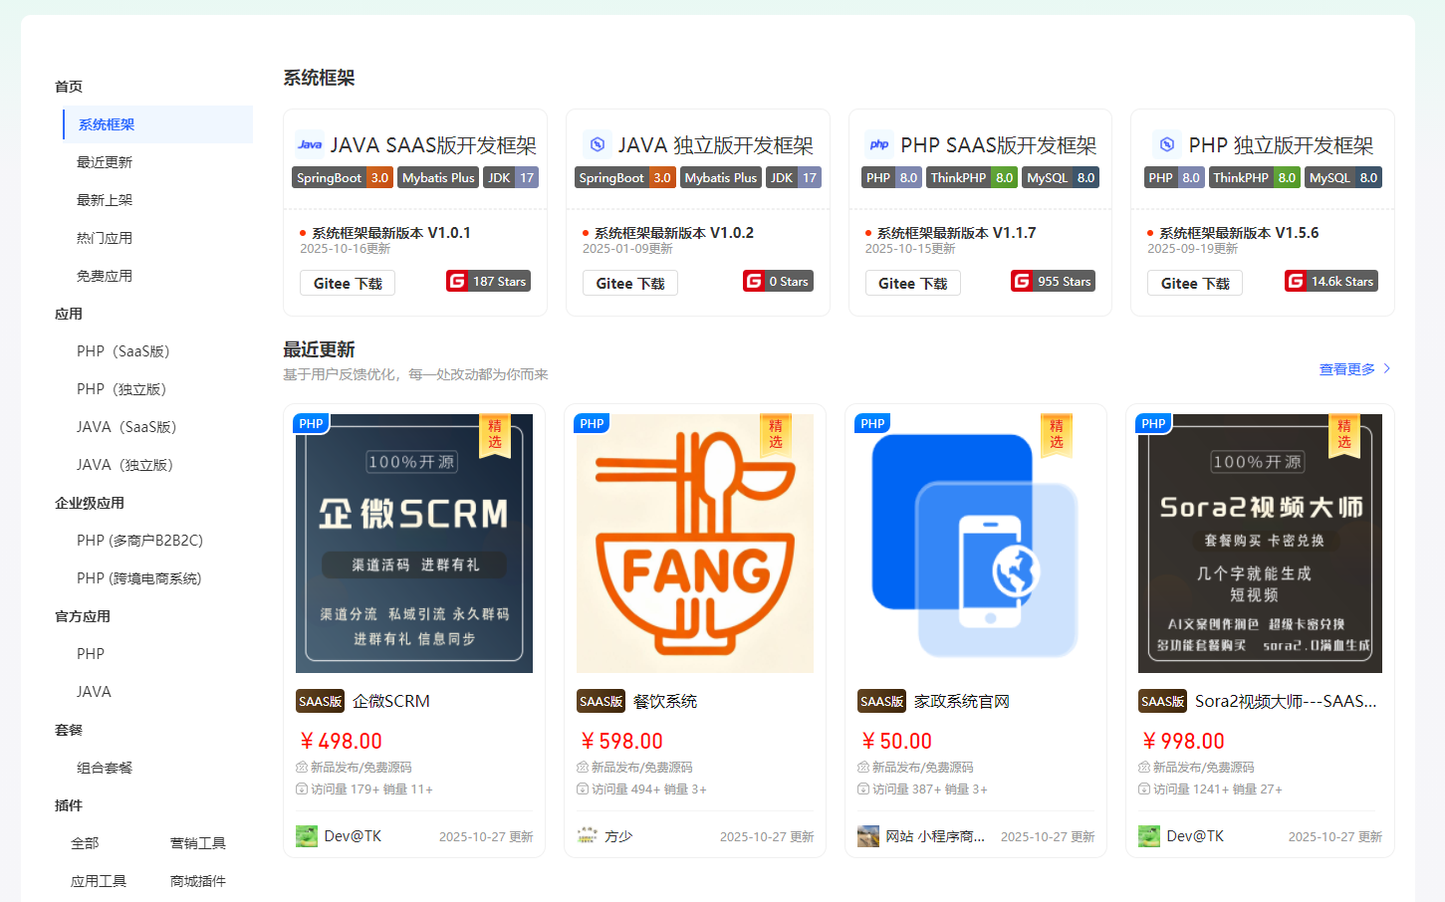Open the blue phone globe cover image
This screenshot has width=1445, height=902.
[x=976, y=544]
